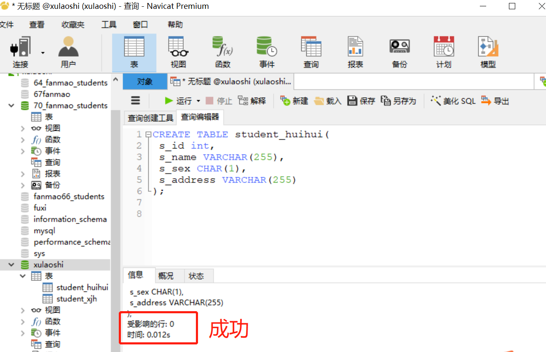Click 载入 to load a query file

[328, 101]
